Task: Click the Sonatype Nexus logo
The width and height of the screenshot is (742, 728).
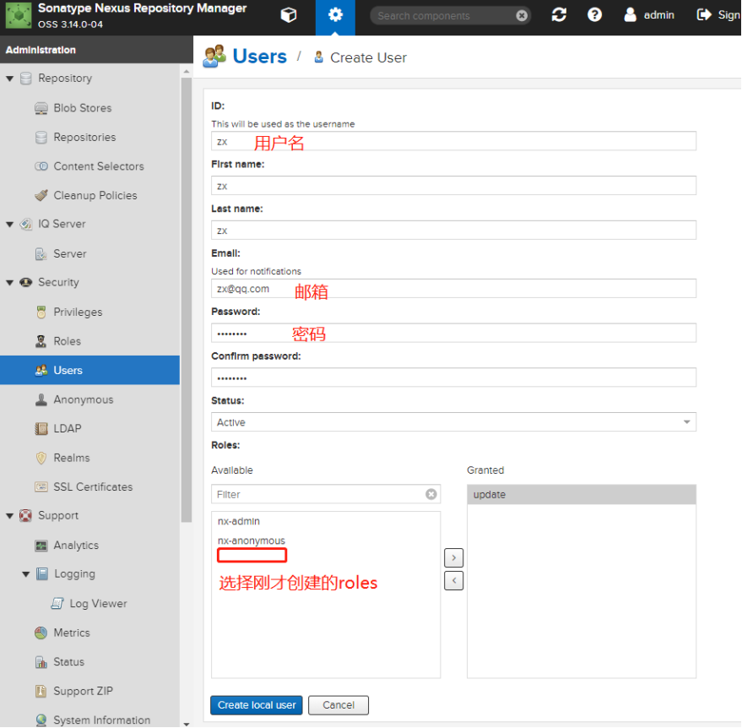Action: click(x=19, y=15)
